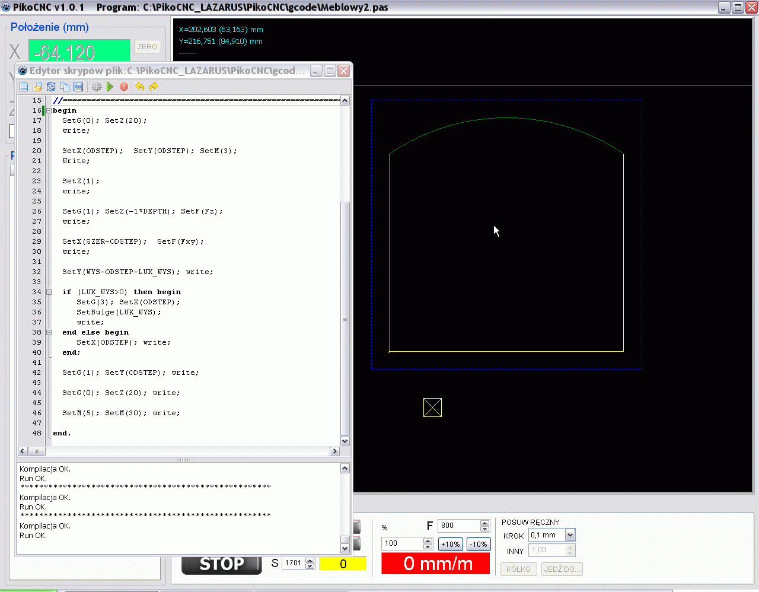Click the last 'Run OK.' log line

[x=33, y=536]
